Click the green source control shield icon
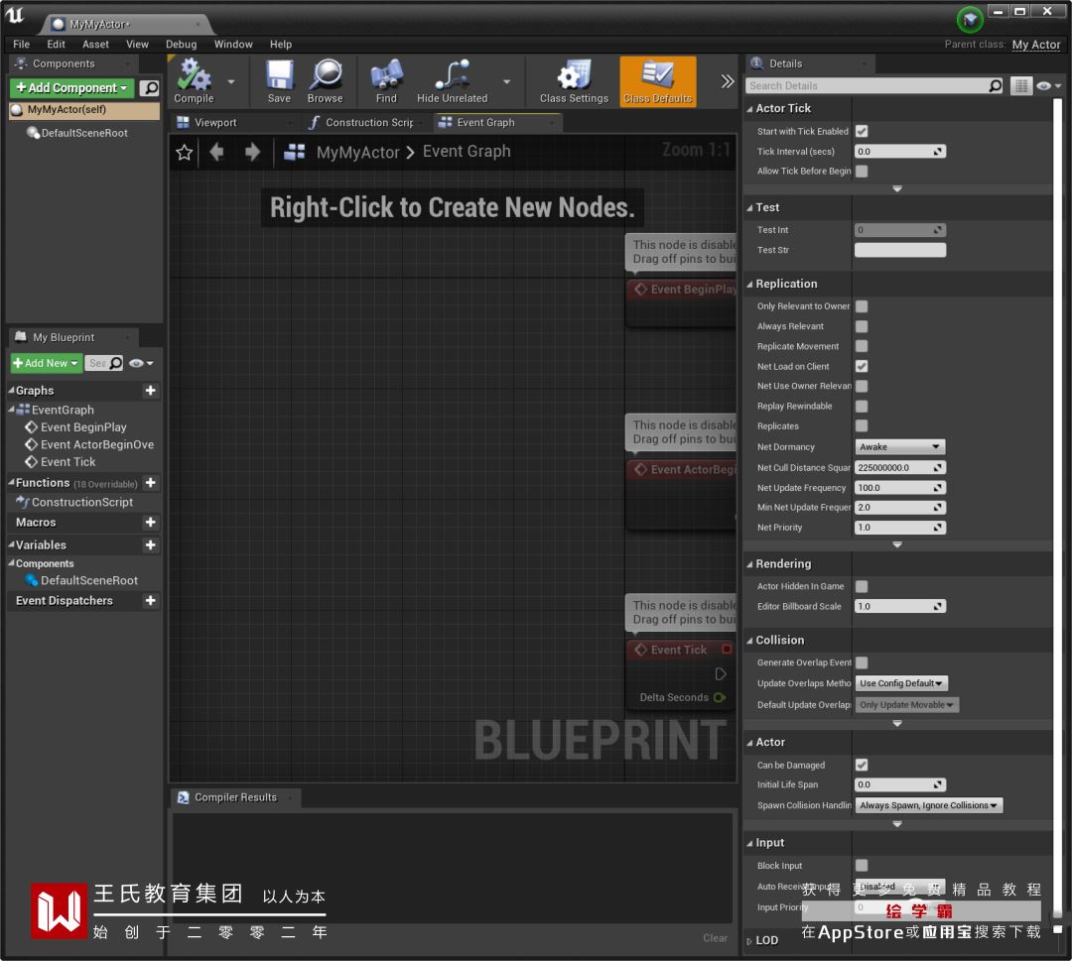 pos(970,21)
